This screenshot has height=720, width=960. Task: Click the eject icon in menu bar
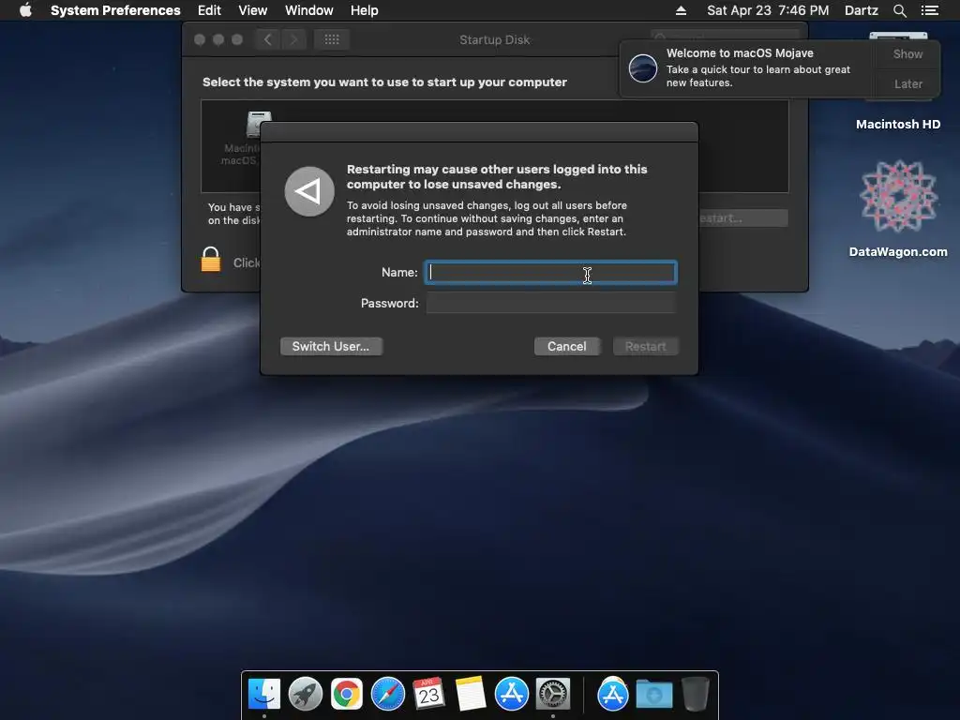click(681, 10)
